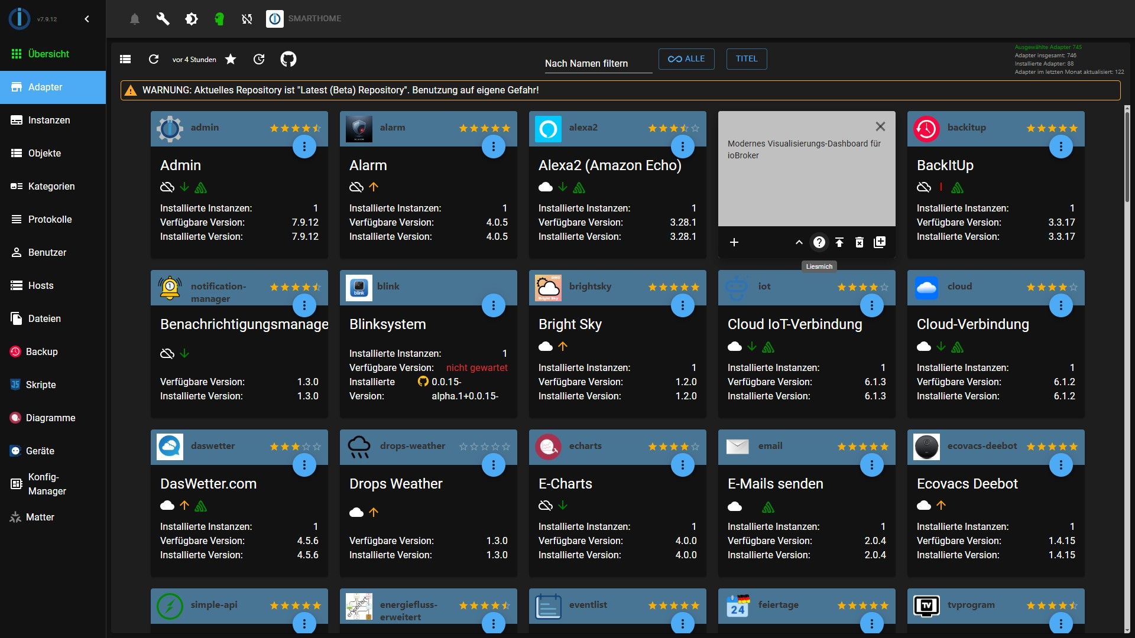Viewport: 1135px width, 638px height.
Task: Open the backitup adapter options menu
Action: 1061,147
